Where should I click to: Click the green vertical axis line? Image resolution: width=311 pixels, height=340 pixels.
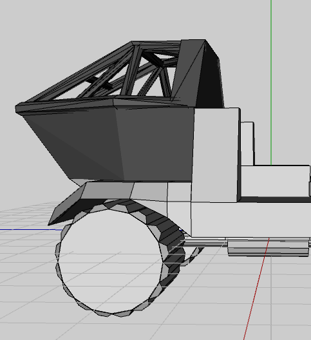pyautogui.click(x=271, y=82)
